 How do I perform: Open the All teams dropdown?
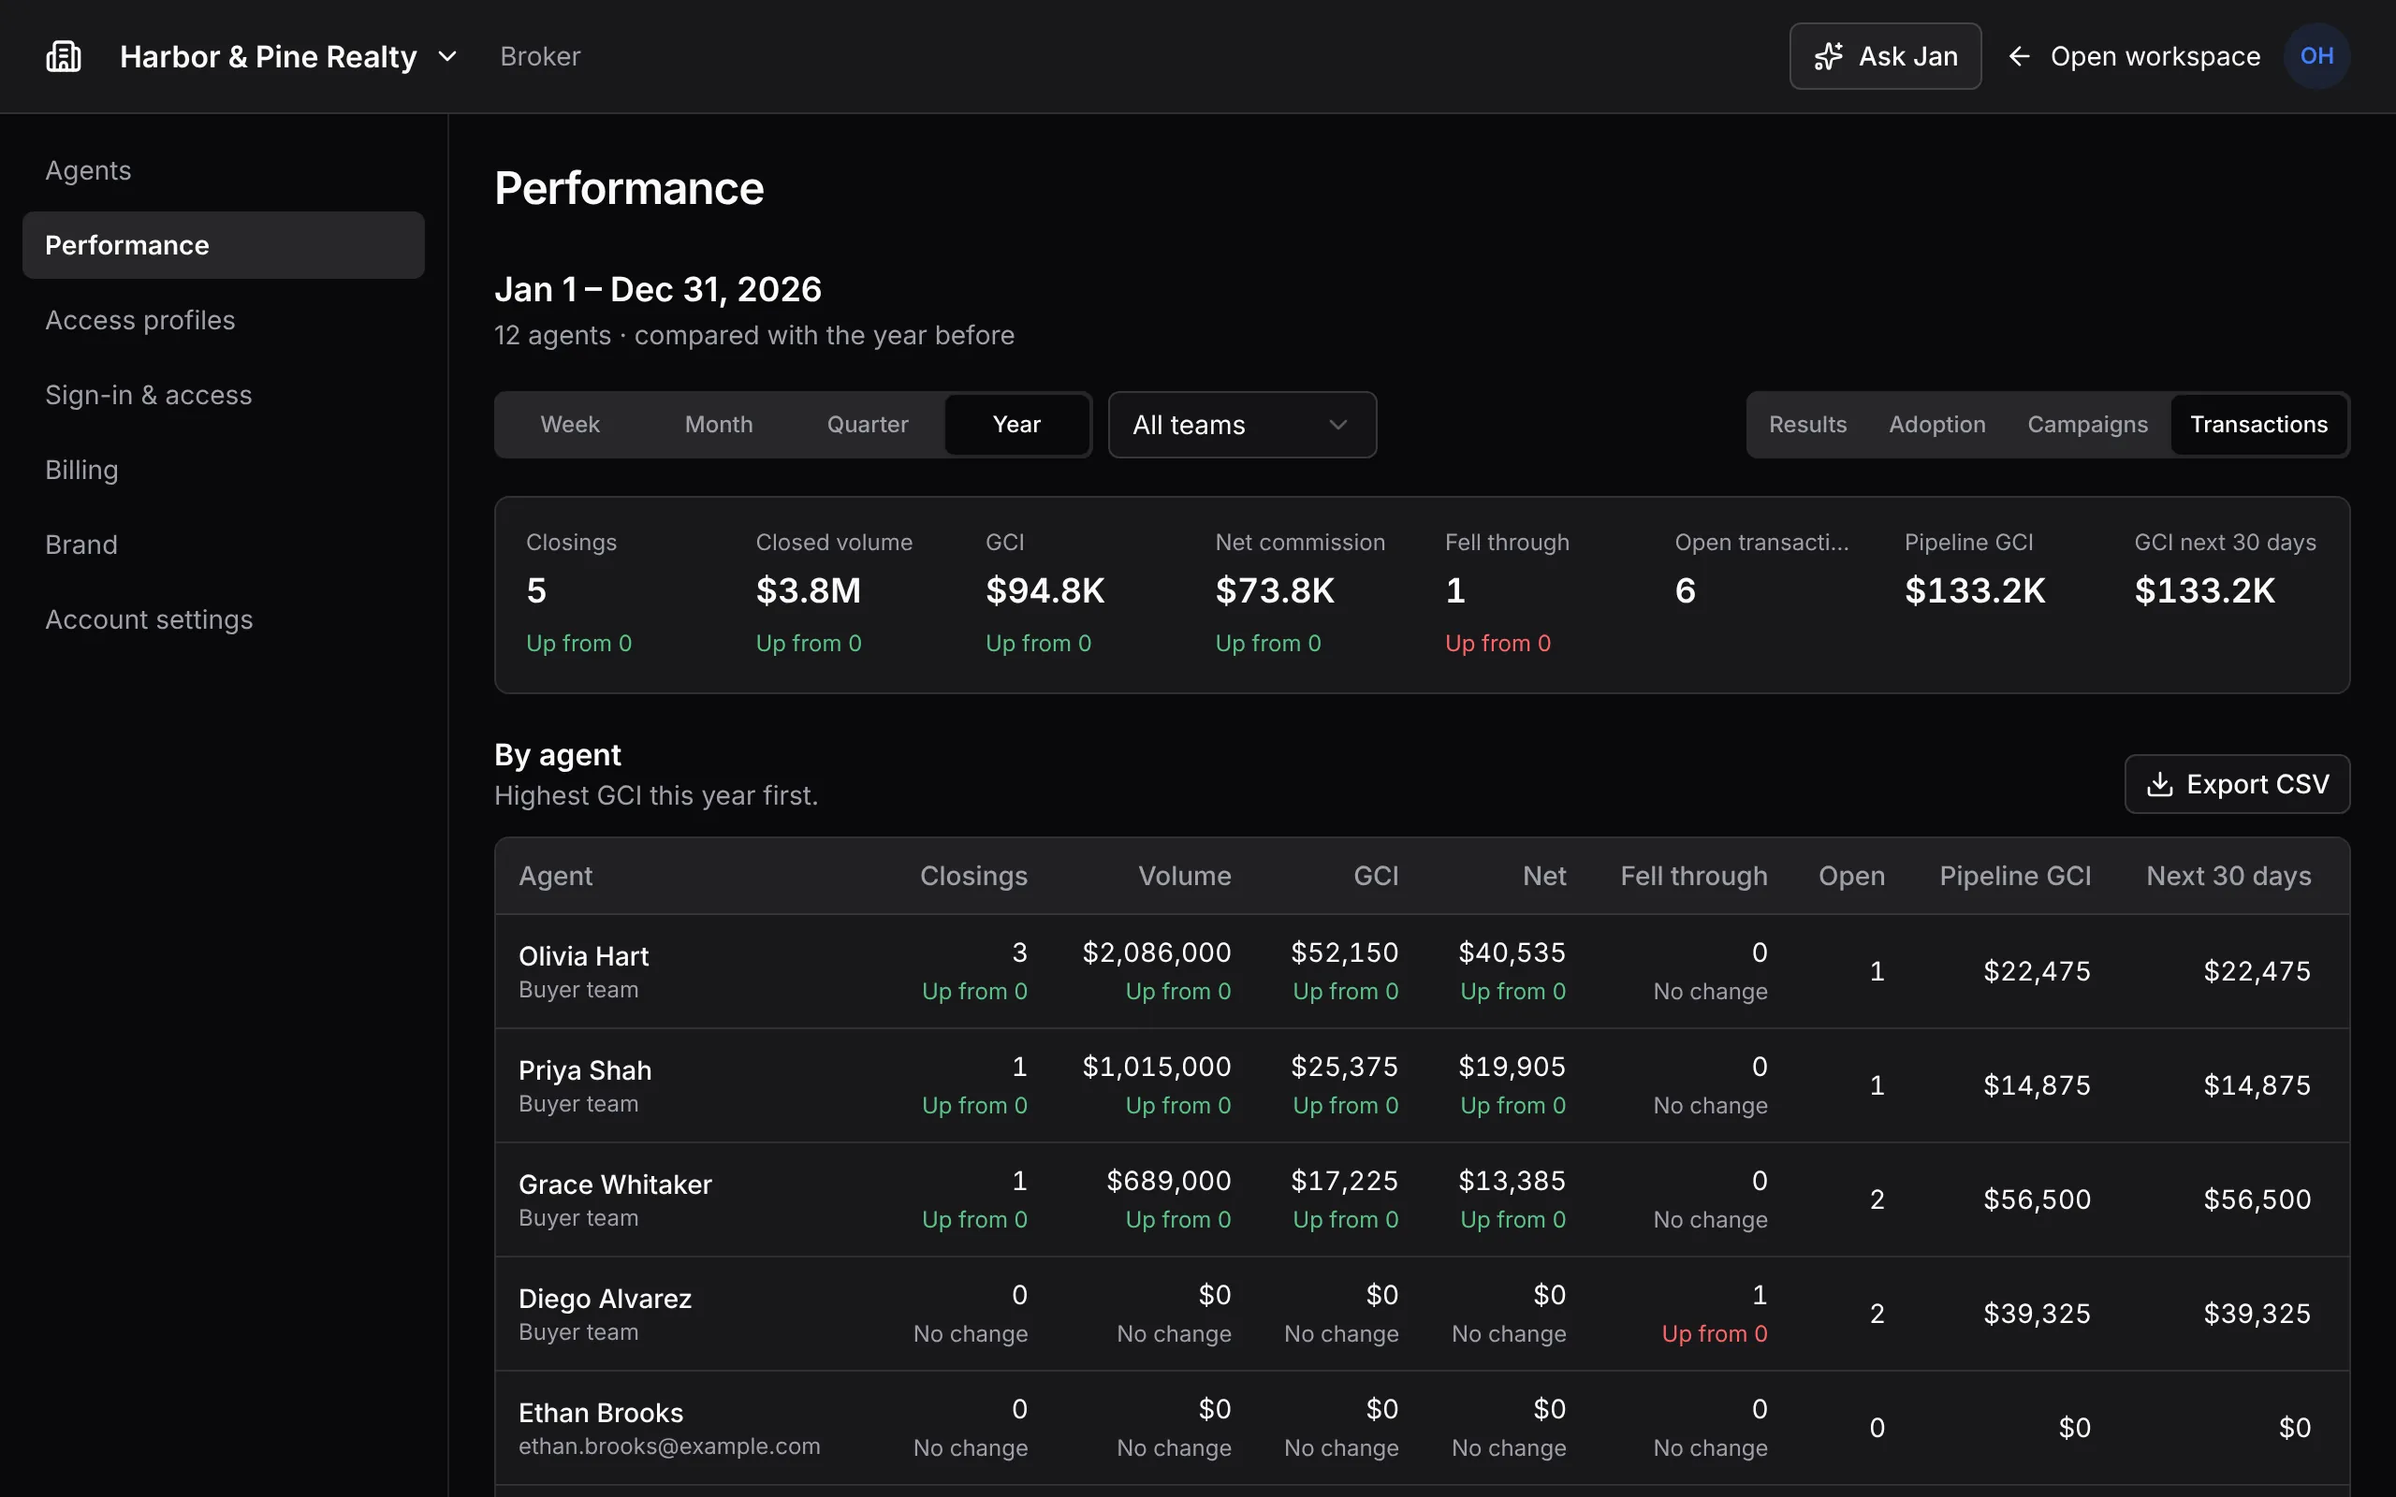tap(1242, 425)
